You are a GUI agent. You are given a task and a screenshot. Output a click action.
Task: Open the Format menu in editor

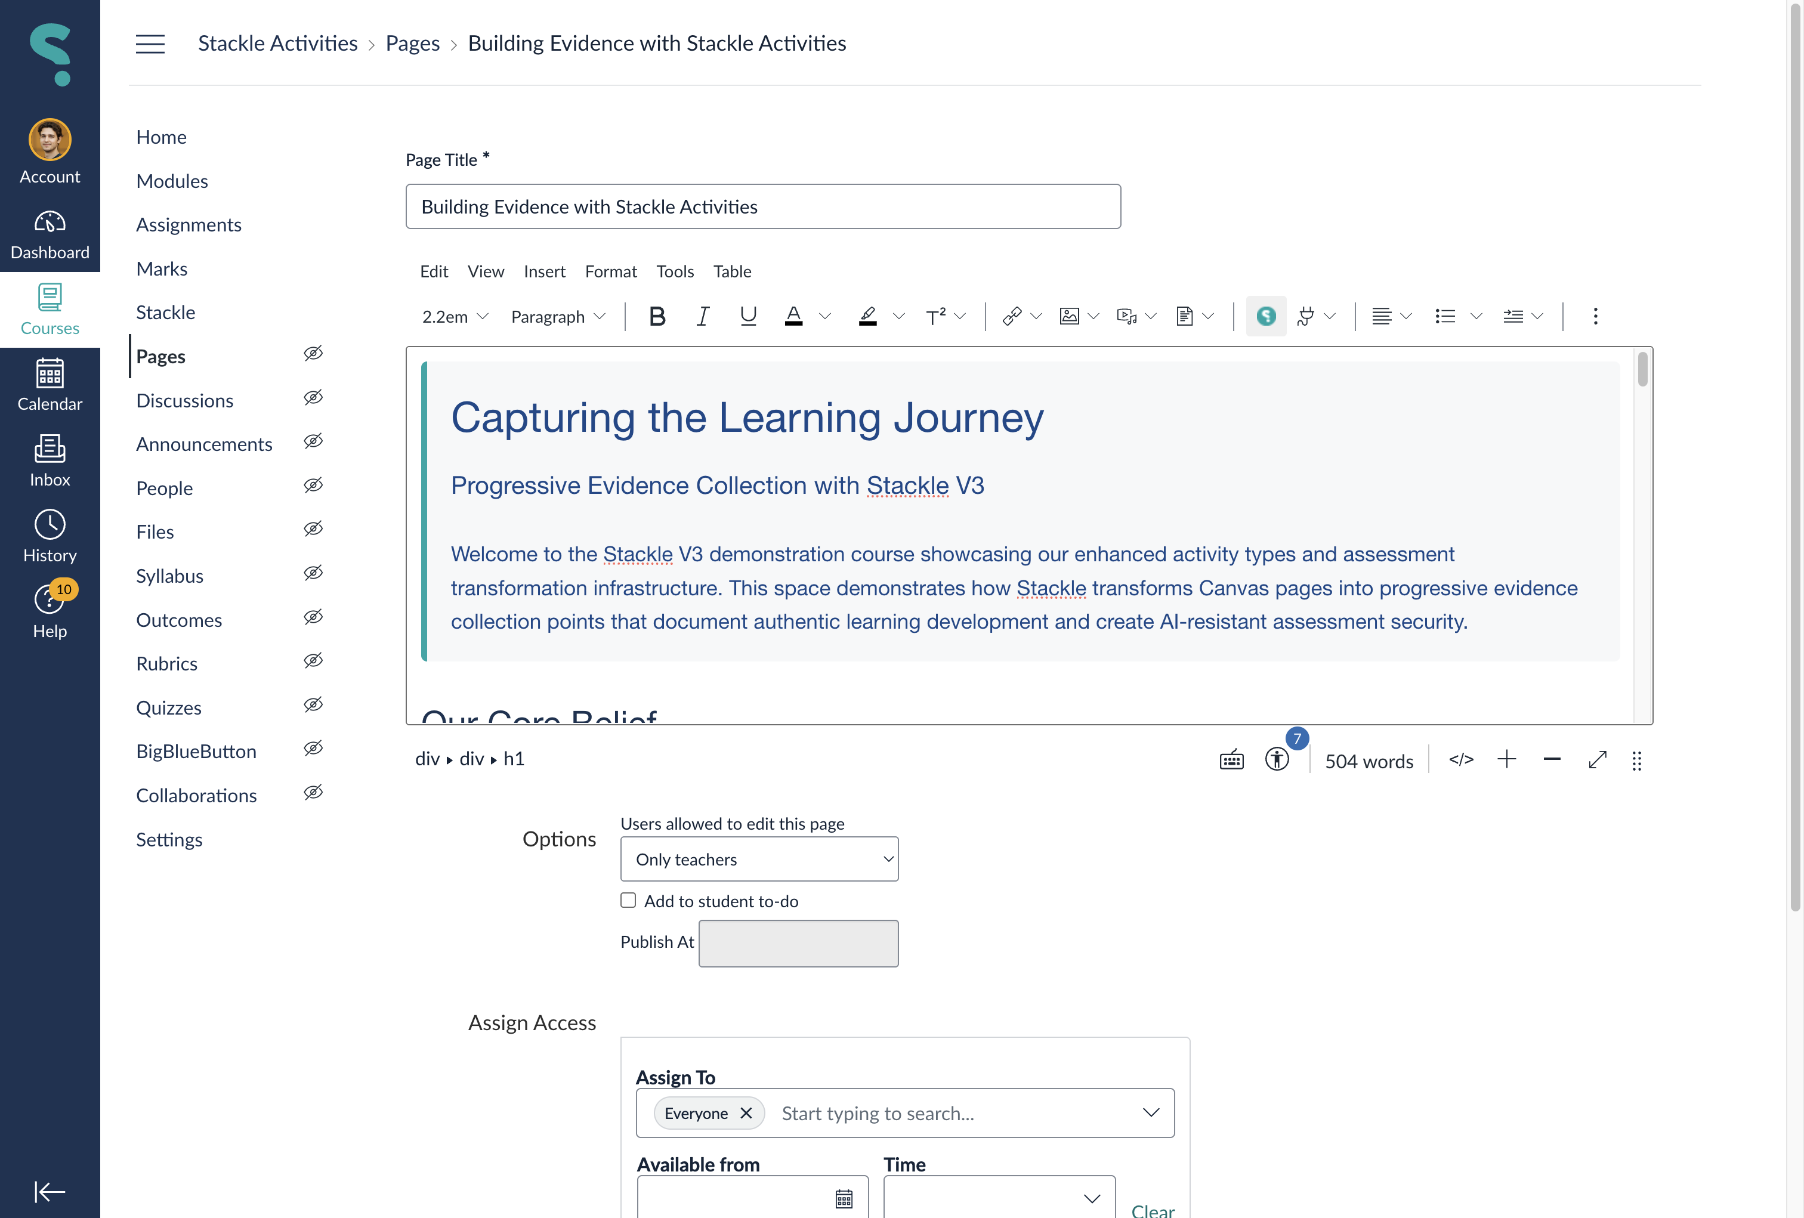(x=611, y=272)
